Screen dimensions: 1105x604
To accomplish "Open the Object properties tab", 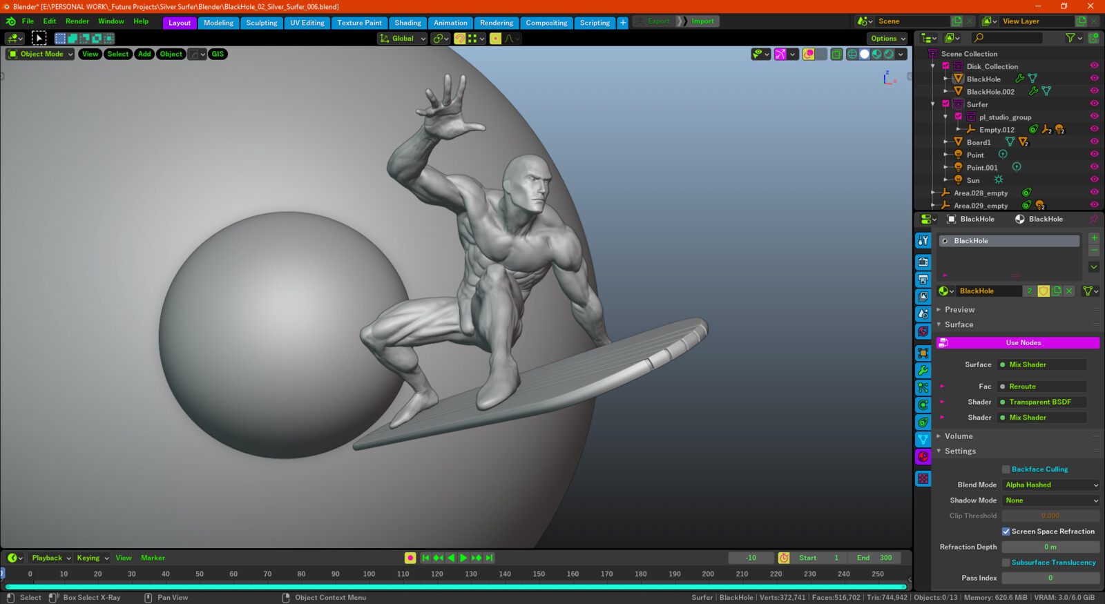I will pos(923,353).
